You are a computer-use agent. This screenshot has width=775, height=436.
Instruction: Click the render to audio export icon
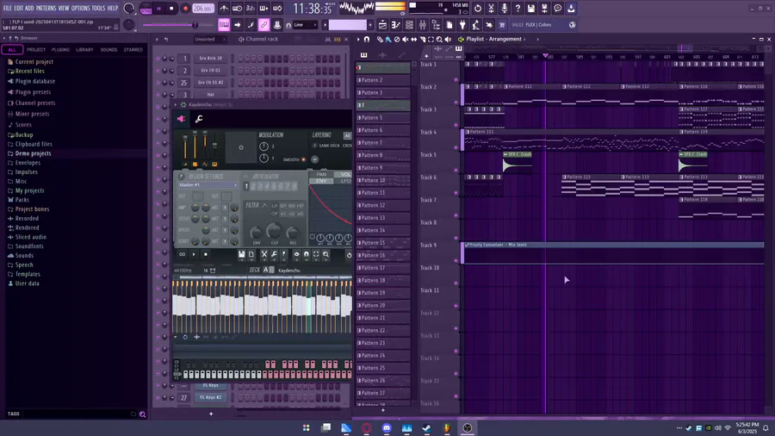(x=544, y=9)
